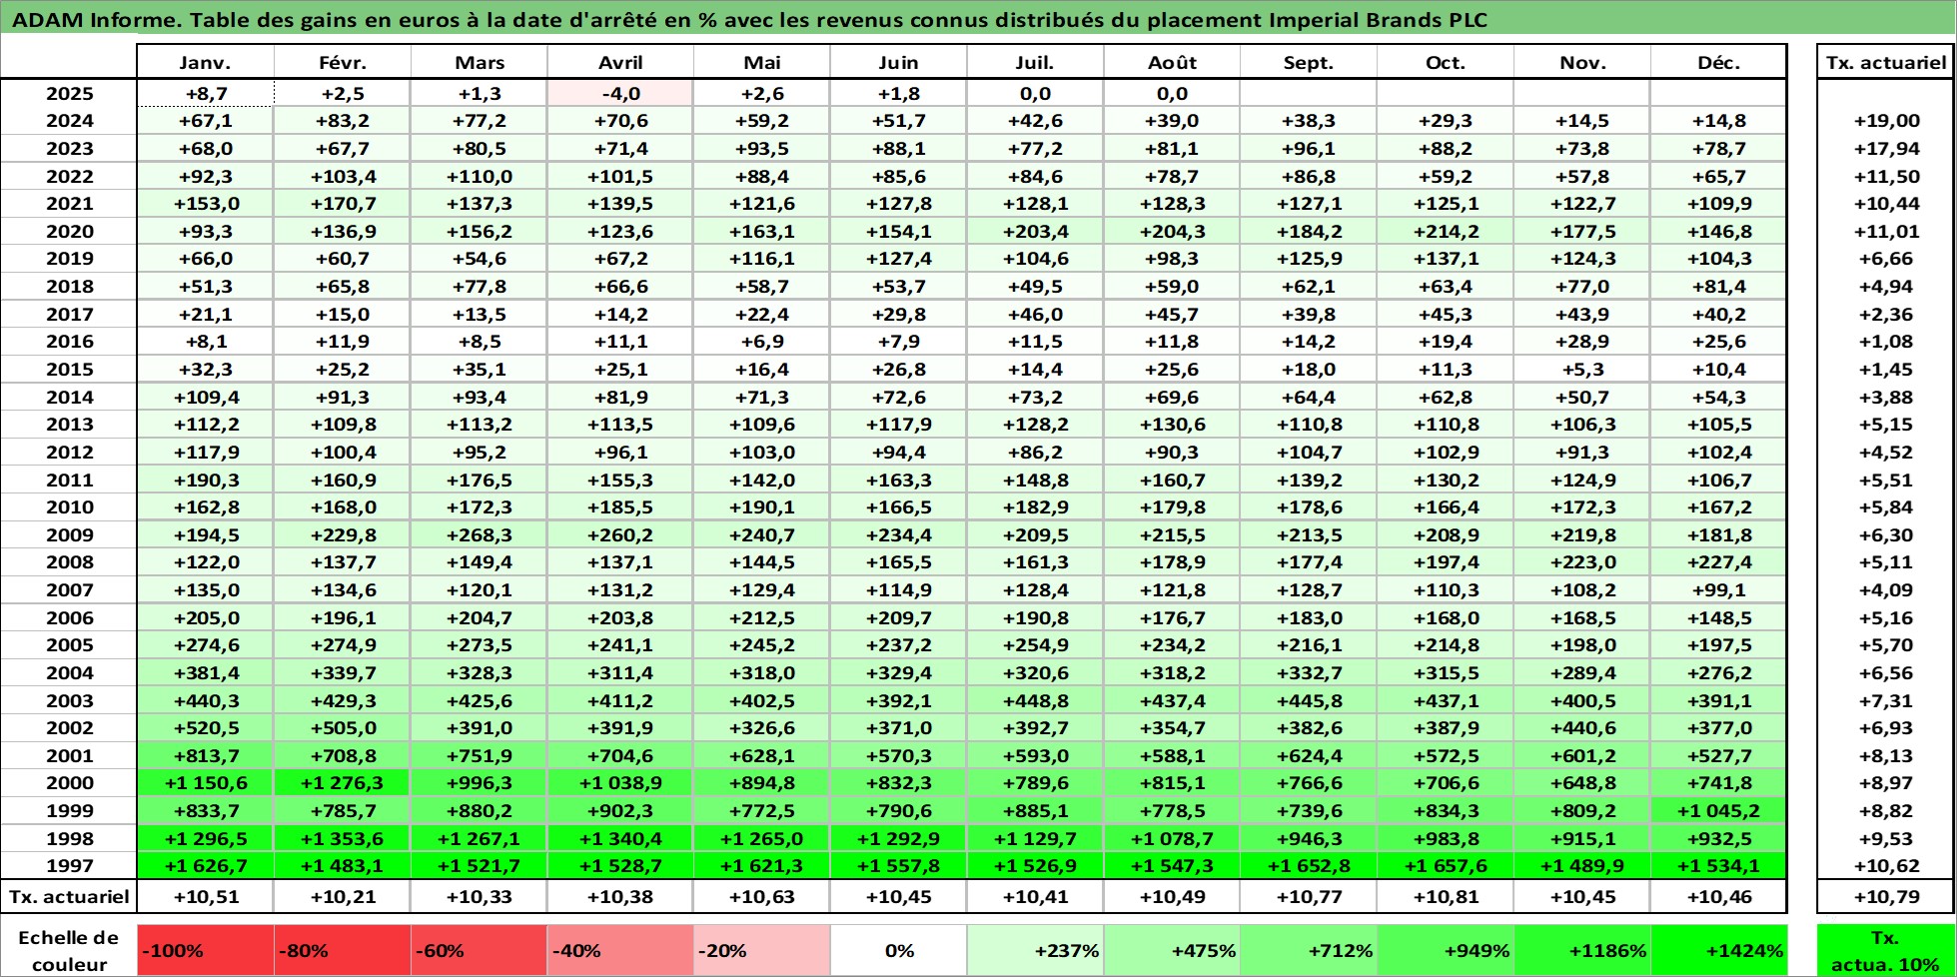This screenshot has height=977, width=1957.
Task: Select the 2025 row label
Action: (x=69, y=94)
